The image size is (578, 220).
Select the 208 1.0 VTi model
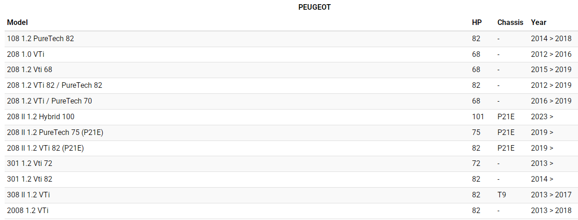click(26, 55)
